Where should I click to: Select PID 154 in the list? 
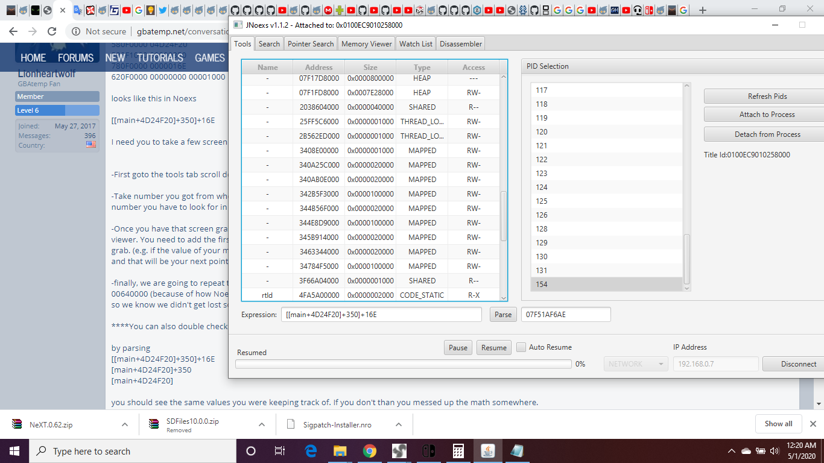(606, 284)
